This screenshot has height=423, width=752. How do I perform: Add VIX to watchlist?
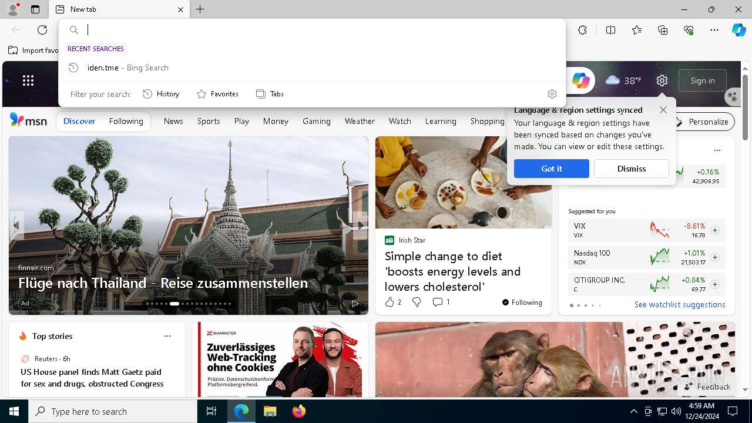point(714,230)
